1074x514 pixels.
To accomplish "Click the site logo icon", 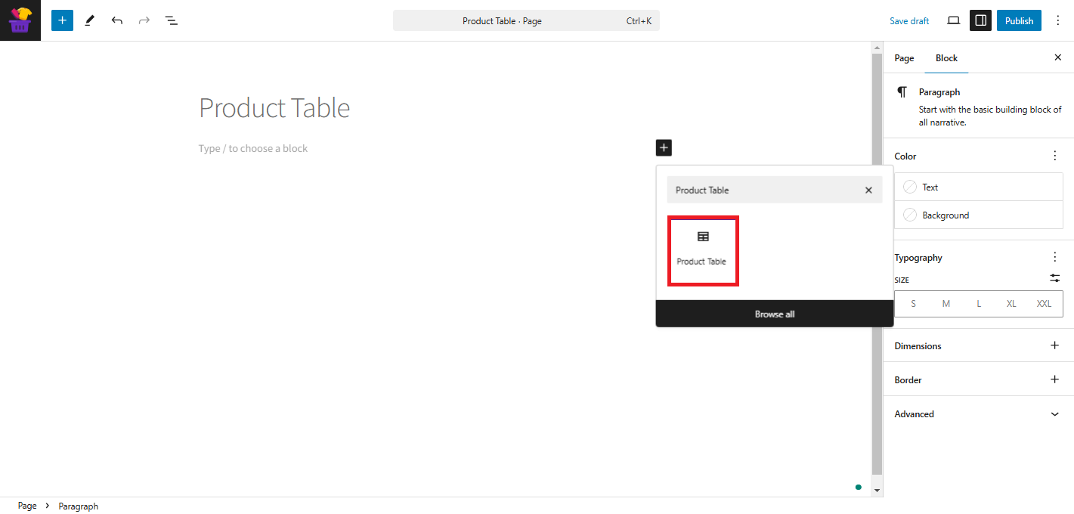I will click(x=20, y=20).
